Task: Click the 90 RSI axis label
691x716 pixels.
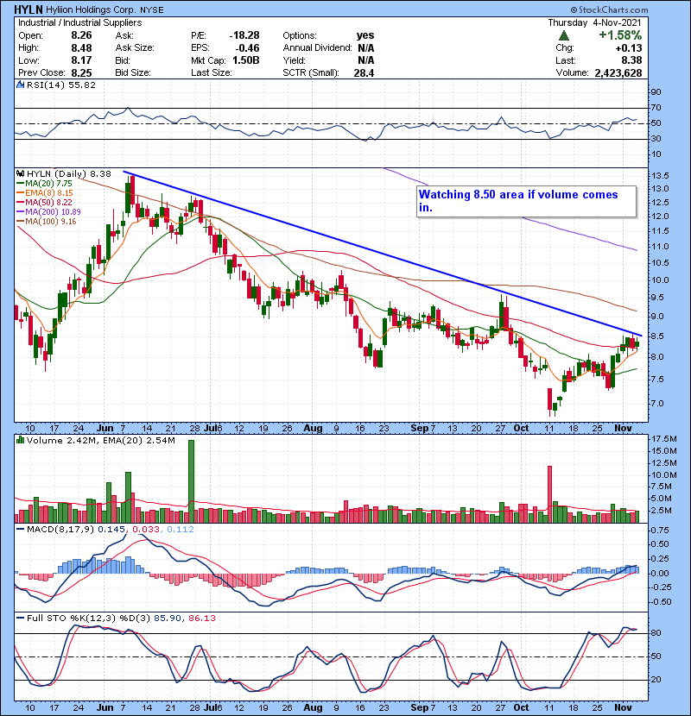Action: click(x=656, y=92)
